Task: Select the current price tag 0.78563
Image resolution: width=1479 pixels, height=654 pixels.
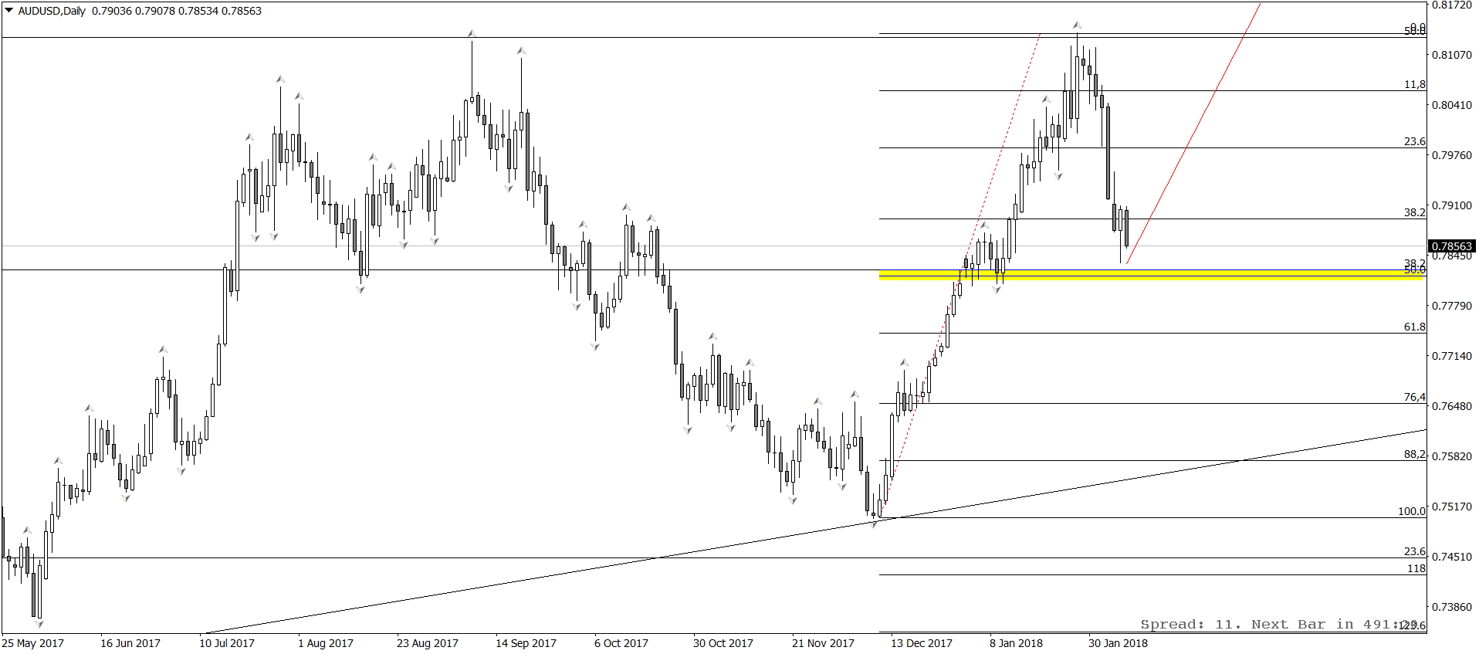Action: (1452, 246)
